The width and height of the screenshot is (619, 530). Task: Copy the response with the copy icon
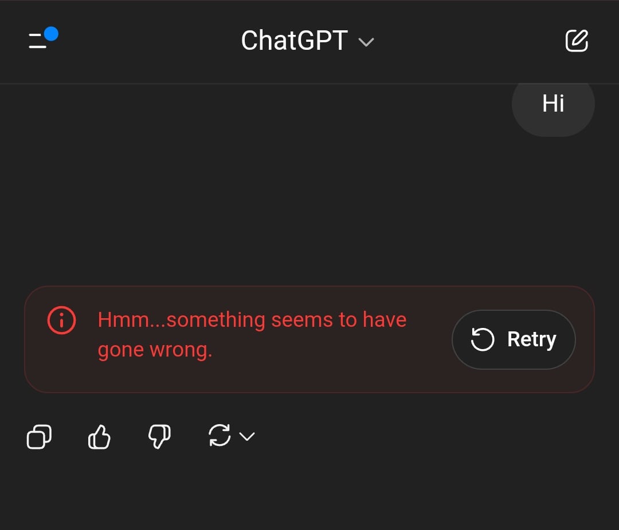39,438
